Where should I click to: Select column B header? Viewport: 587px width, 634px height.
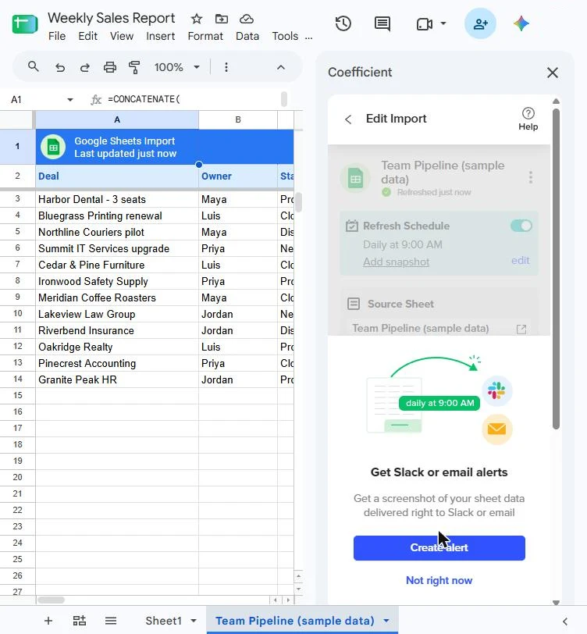[238, 119]
